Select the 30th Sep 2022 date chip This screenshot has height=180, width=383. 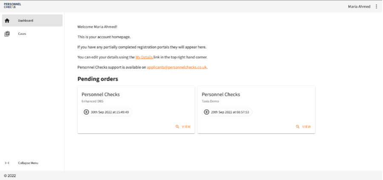point(110,112)
